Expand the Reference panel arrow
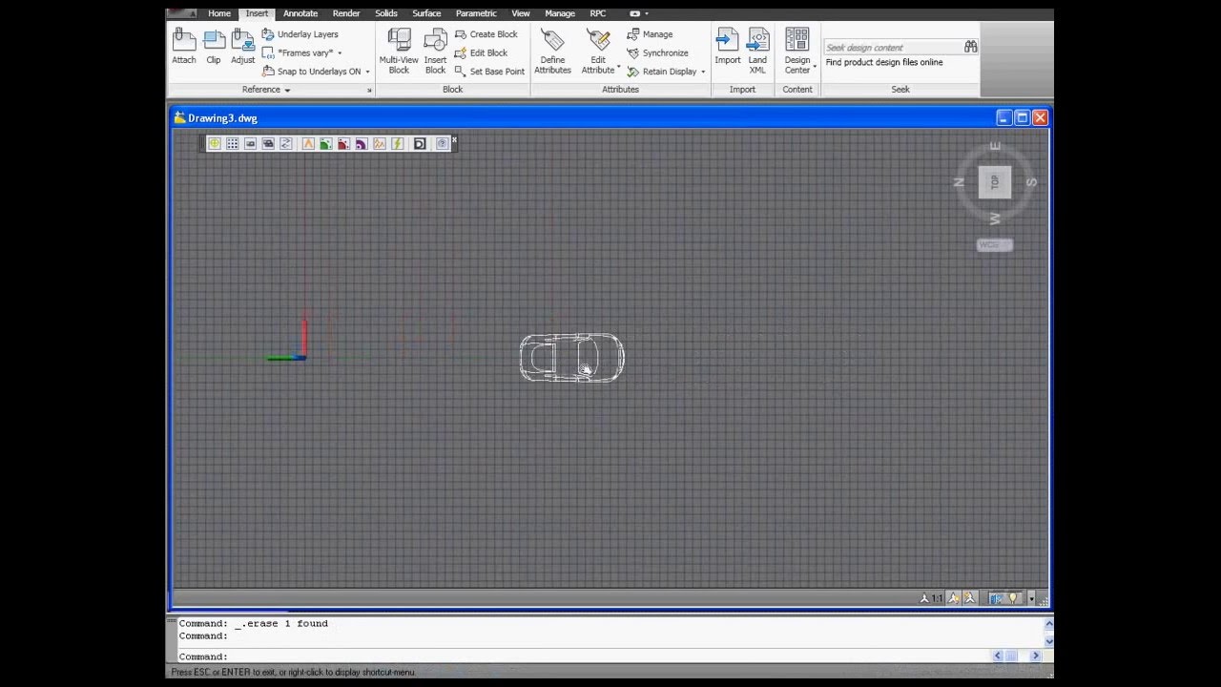1221x687 pixels. 287,91
